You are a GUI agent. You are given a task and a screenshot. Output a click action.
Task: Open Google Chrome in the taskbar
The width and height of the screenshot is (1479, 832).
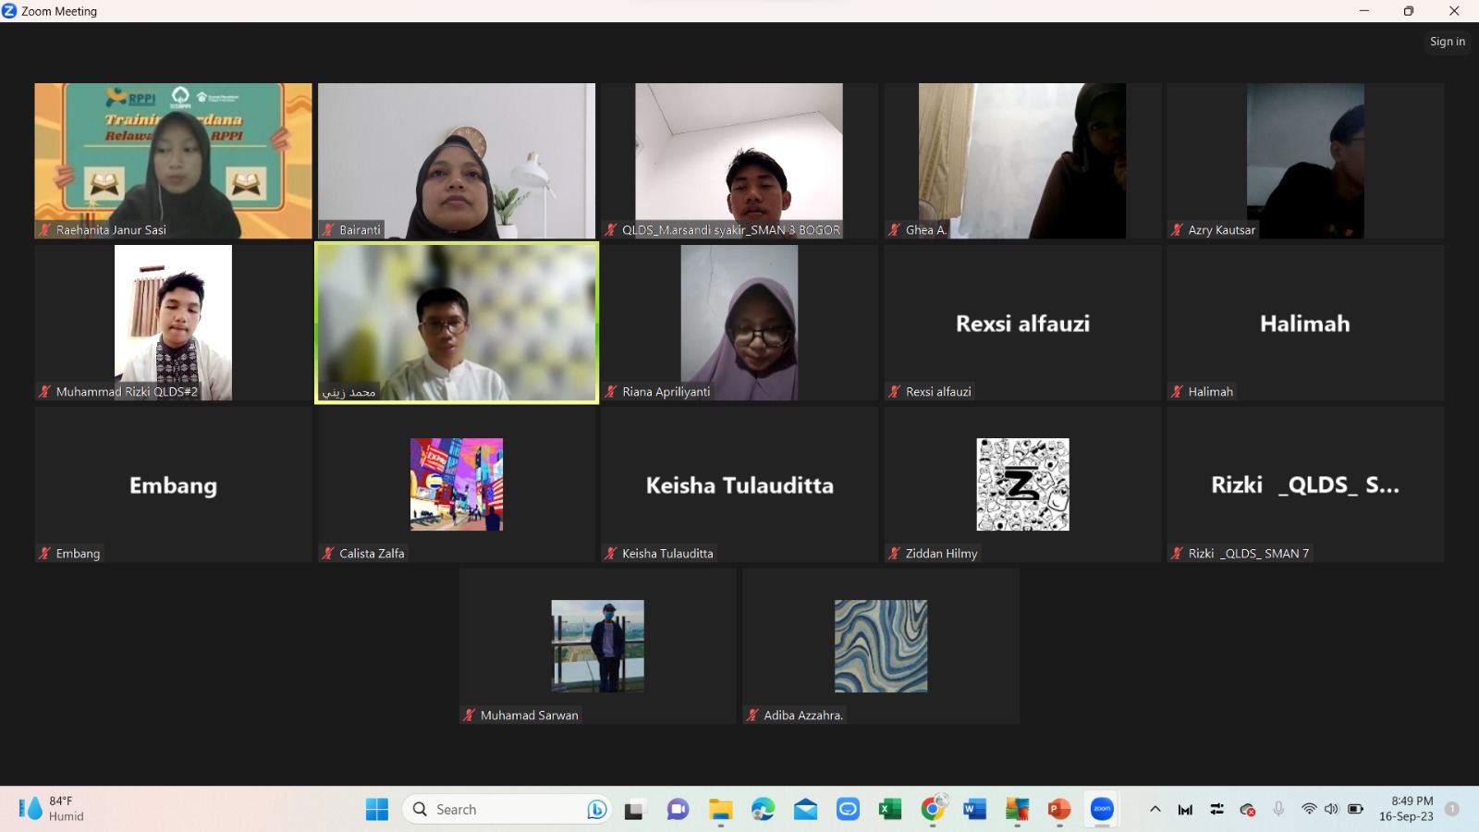(x=933, y=809)
